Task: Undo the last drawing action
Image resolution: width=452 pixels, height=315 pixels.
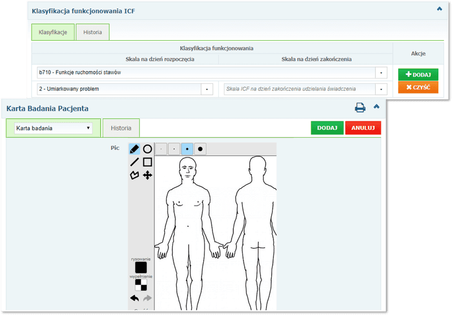Action: point(134,298)
